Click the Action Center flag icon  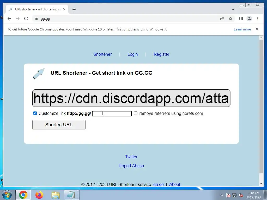click(x=228, y=195)
